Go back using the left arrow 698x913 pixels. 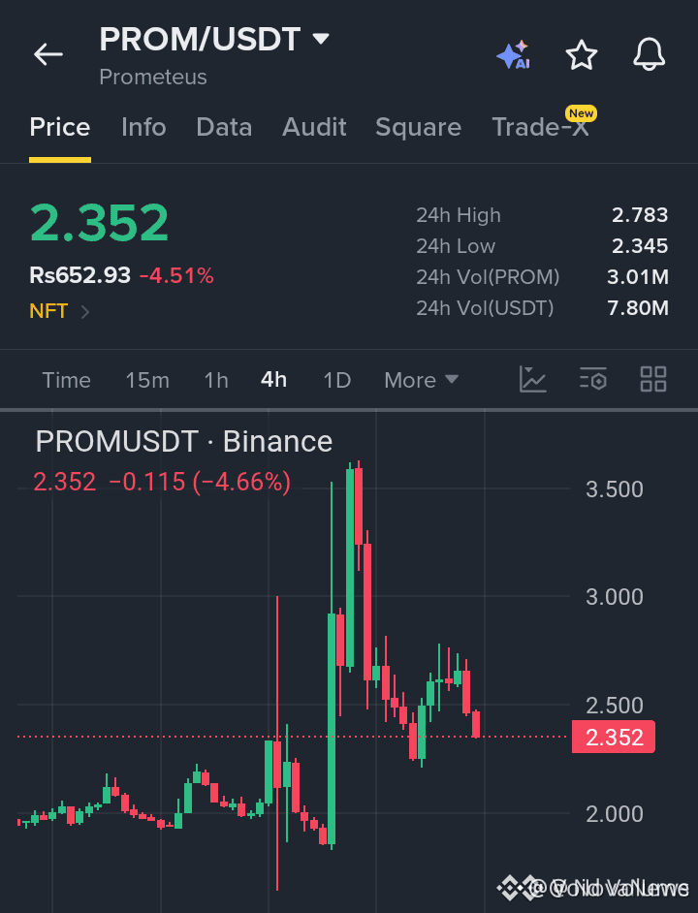[48, 54]
